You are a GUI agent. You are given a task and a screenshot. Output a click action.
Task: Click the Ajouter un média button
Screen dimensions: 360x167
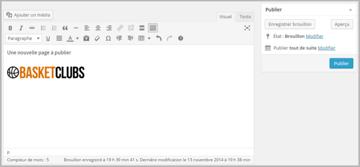coord(28,15)
